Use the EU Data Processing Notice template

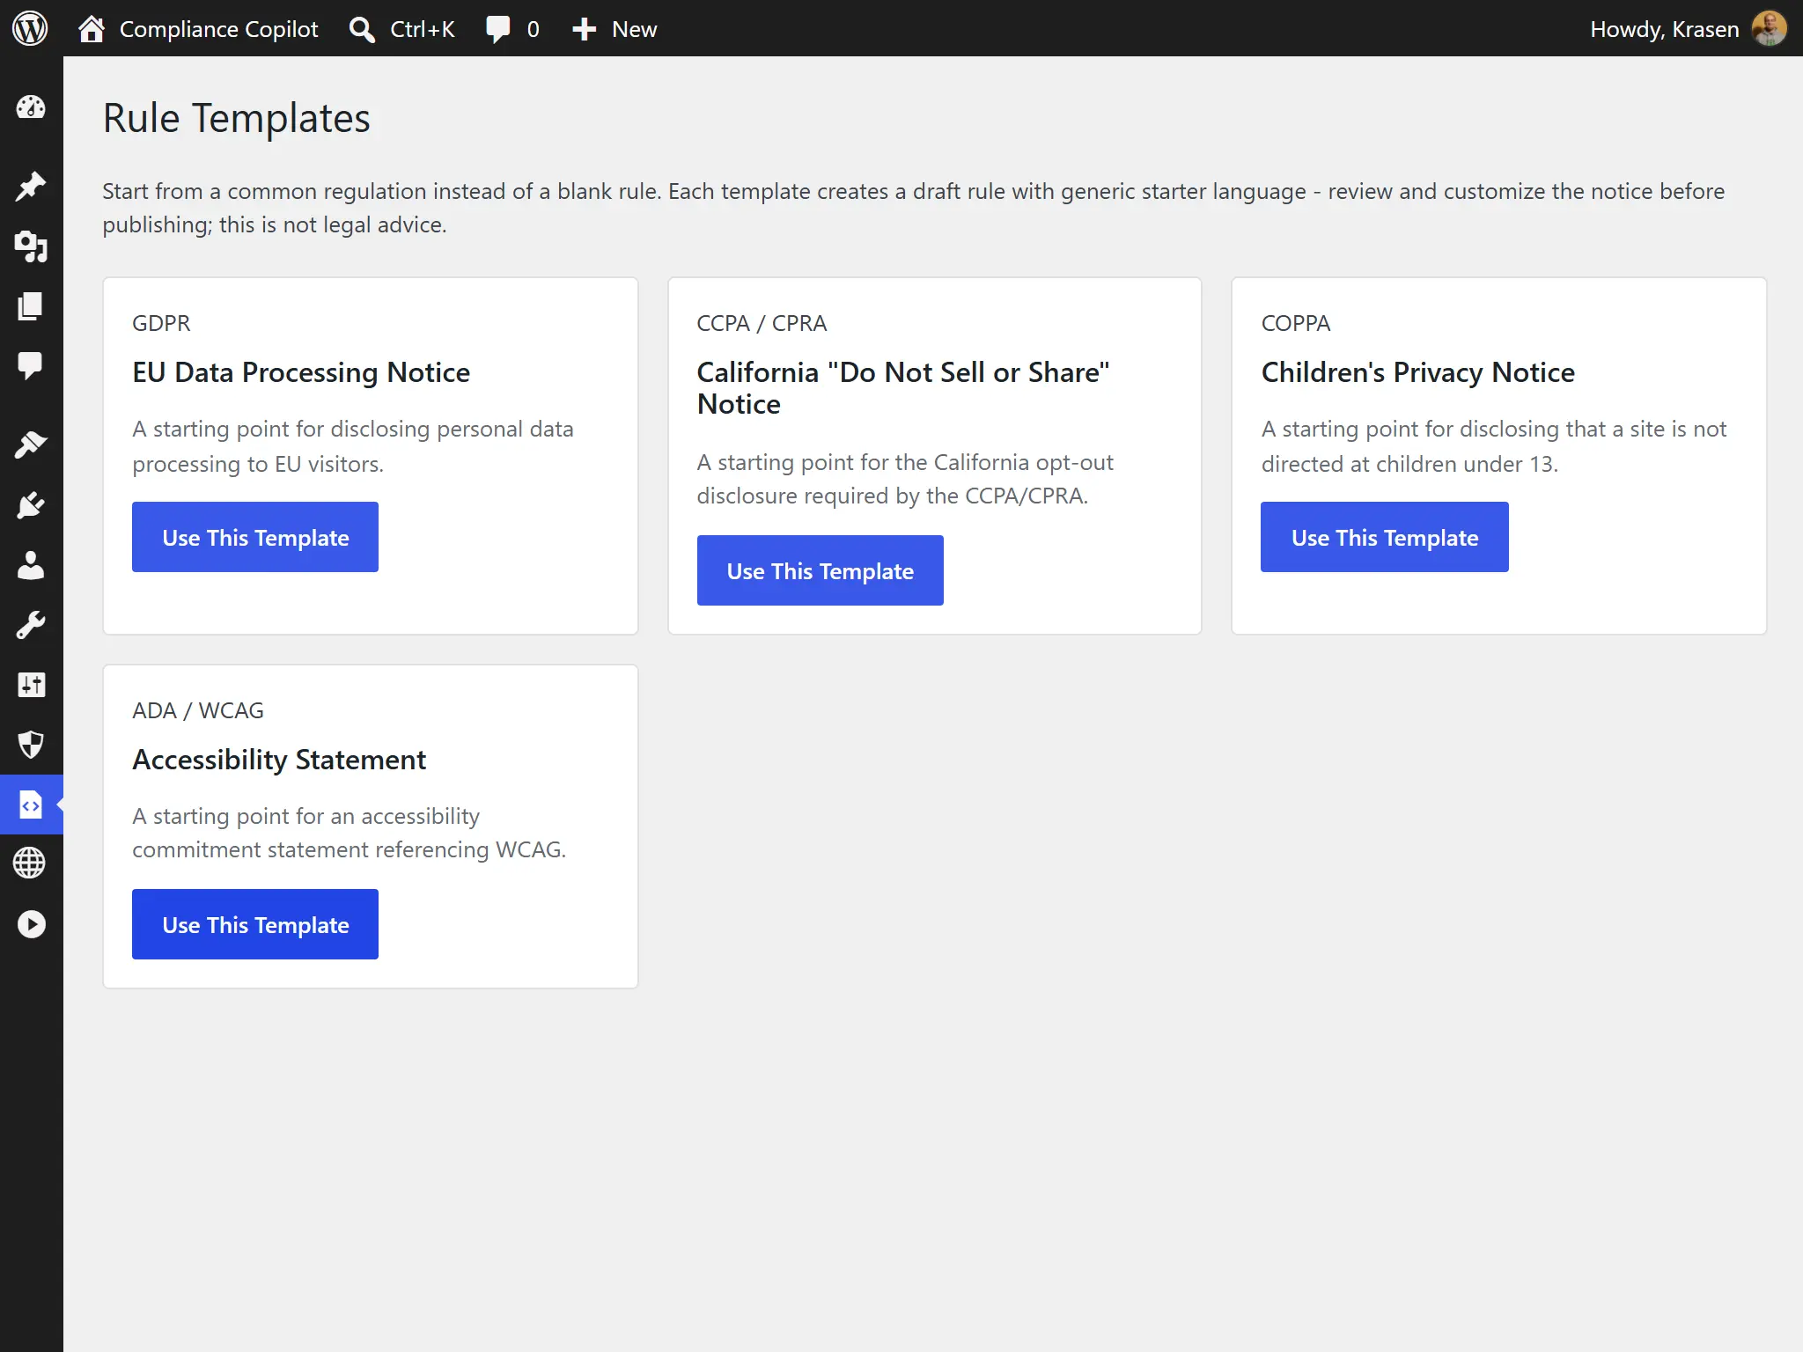coord(255,537)
